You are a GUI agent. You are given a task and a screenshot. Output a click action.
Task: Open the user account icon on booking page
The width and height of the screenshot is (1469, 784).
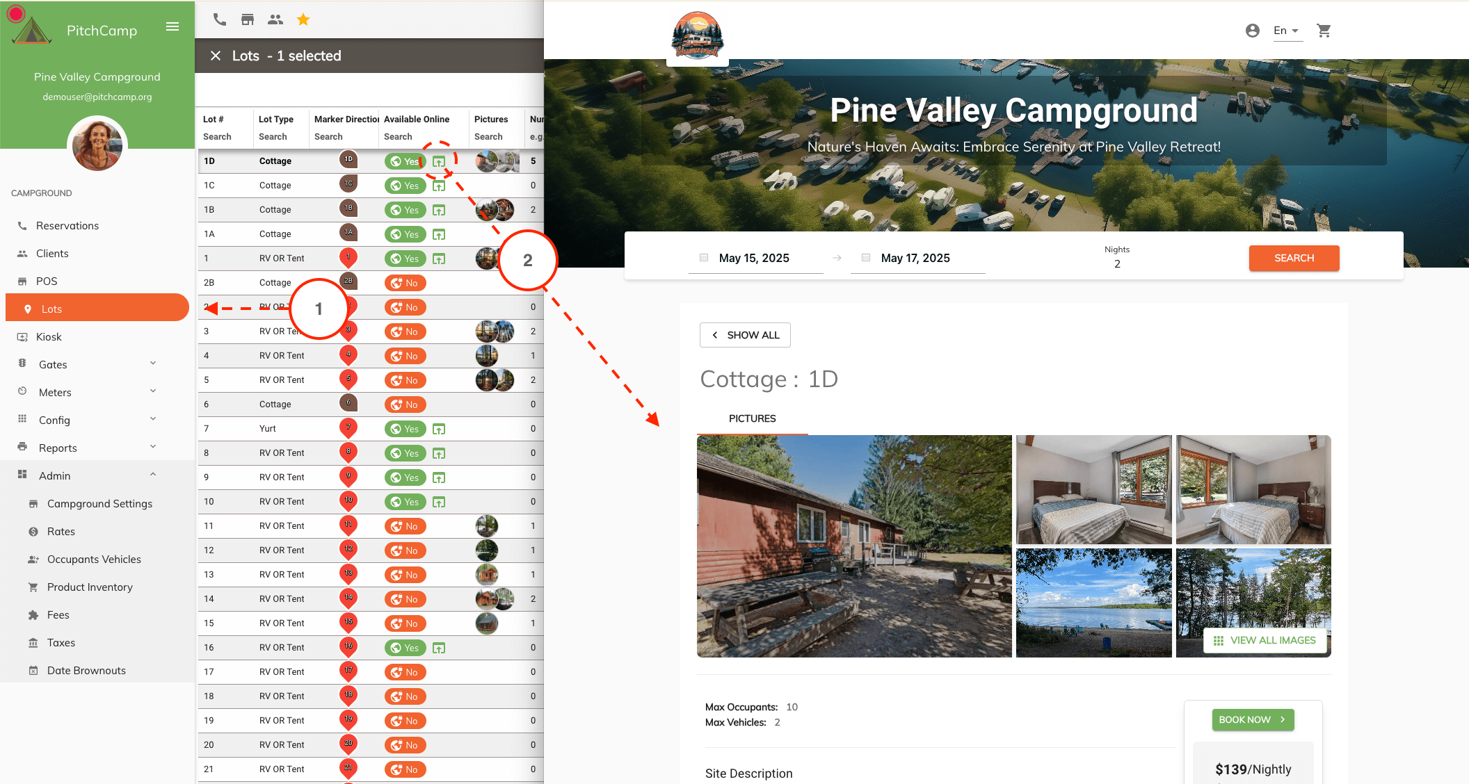[x=1252, y=31]
